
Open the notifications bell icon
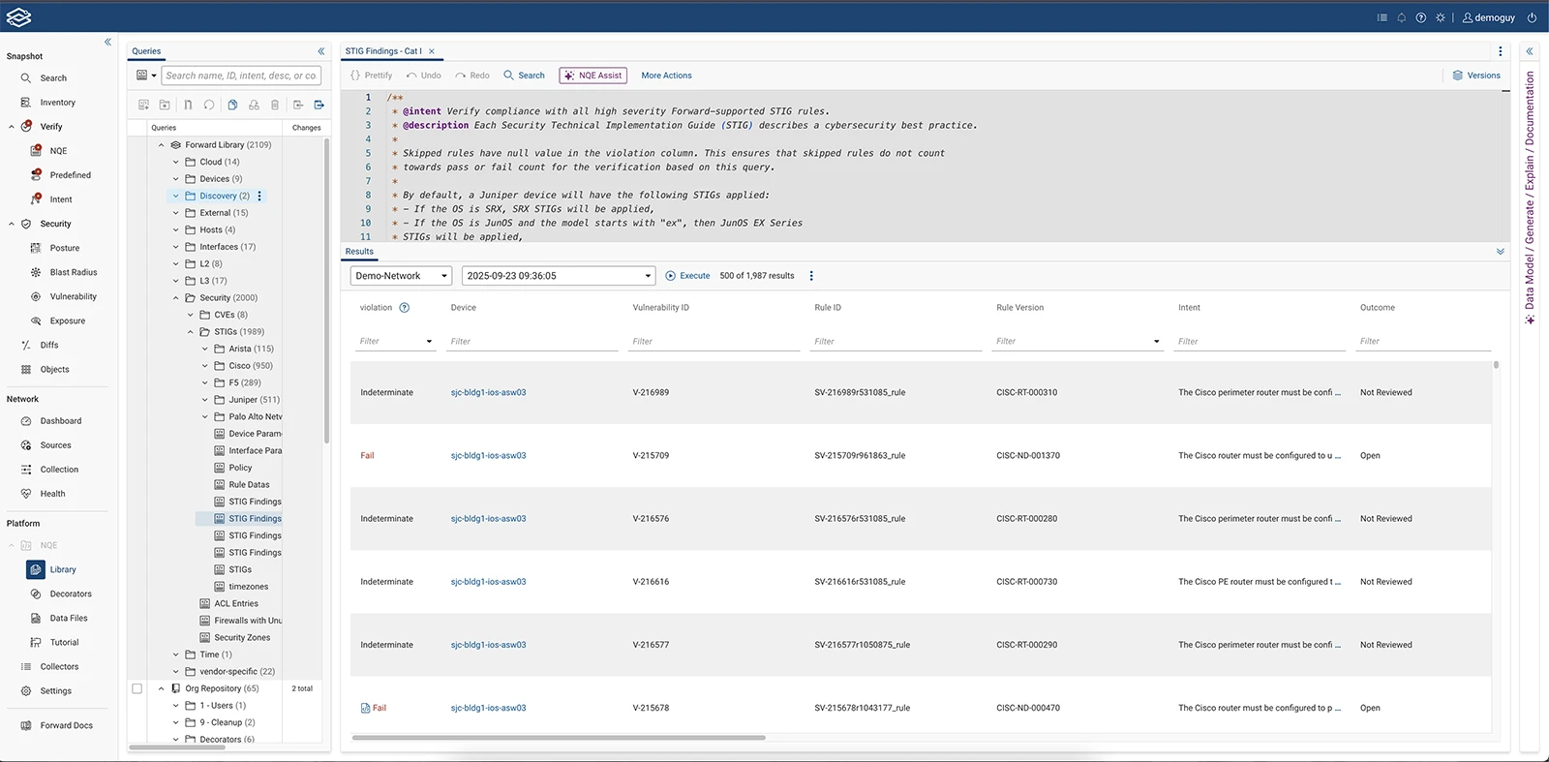coord(1401,17)
